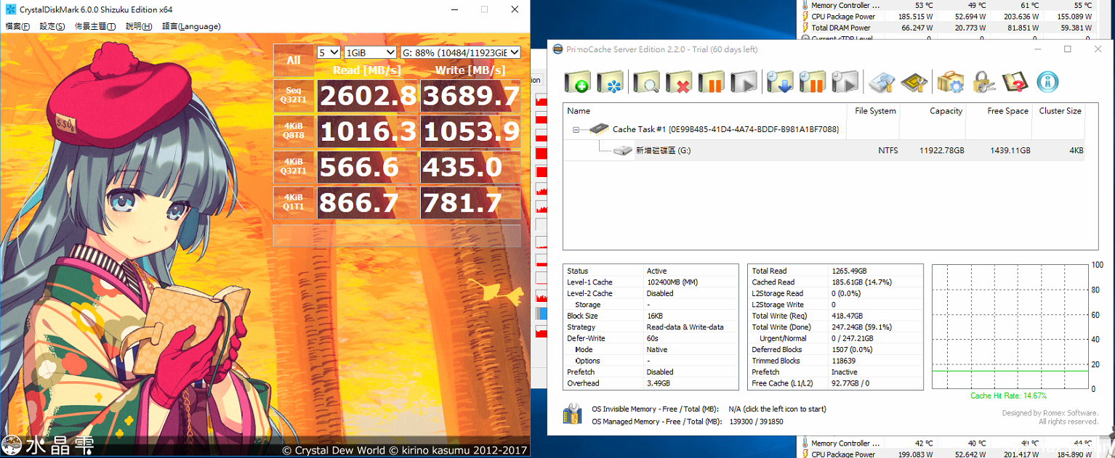Click the drive with magnifier icon in PrimoCache

click(x=645, y=82)
